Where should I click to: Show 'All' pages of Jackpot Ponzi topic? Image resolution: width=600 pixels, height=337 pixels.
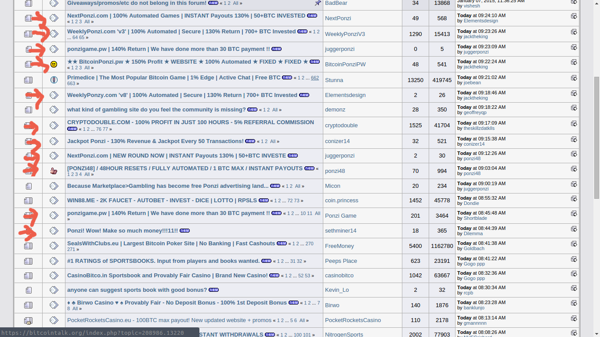273,142
